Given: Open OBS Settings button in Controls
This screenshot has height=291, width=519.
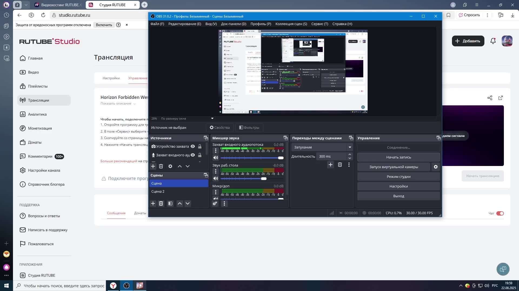Looking at the screenshot, I should [x=398, y=186].
